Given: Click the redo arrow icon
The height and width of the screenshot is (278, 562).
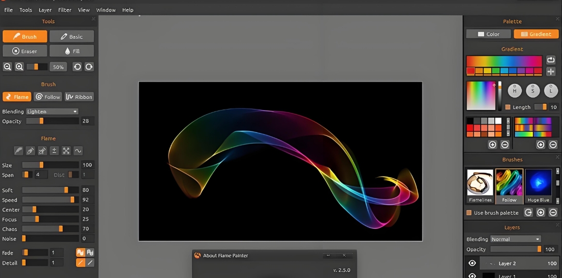Looking at the screenshot, I should 89,67.
